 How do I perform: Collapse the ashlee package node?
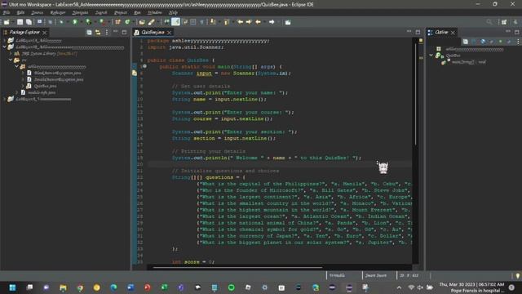(16, 66)
